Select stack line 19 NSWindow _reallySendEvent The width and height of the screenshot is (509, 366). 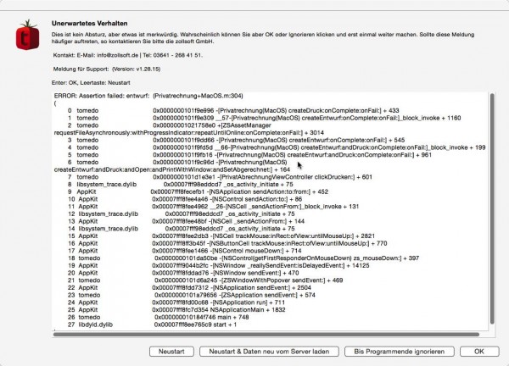pos(218,266)
